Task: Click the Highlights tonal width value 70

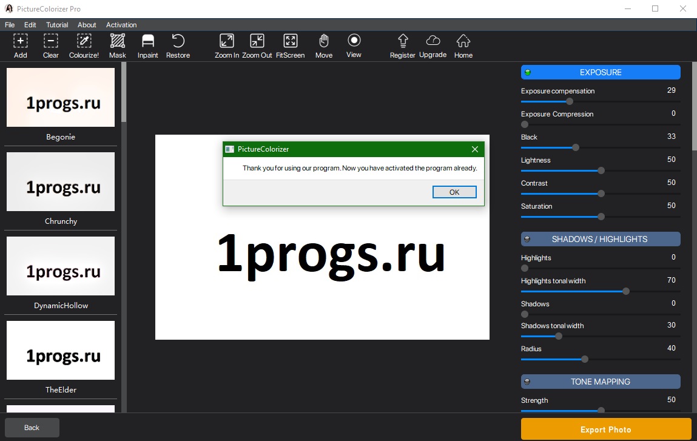Action: click(671, 280)
